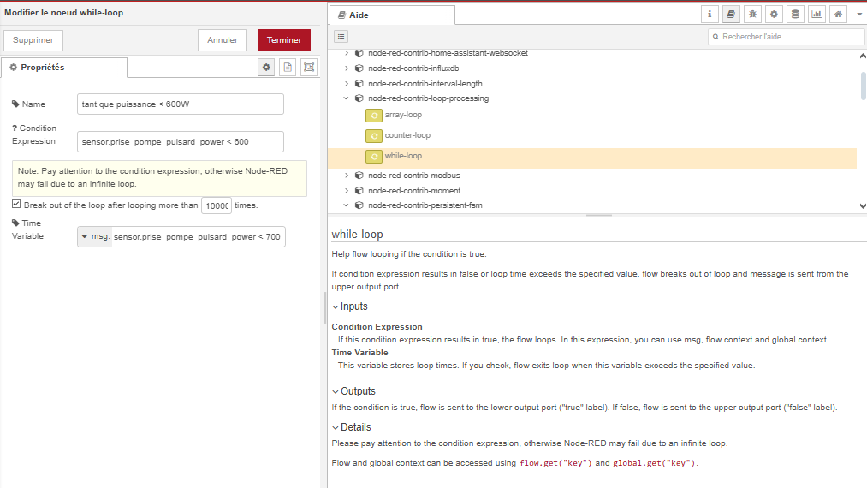
Task: Uncheck Break out of the loop checkbox
Action: pyautogui.click(x=16, y=205)
